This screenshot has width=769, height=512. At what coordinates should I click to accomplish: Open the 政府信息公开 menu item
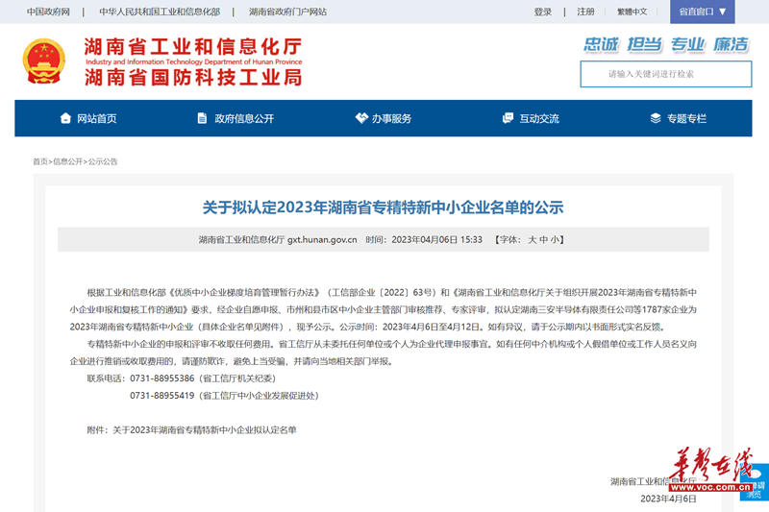tap(244, 118)
